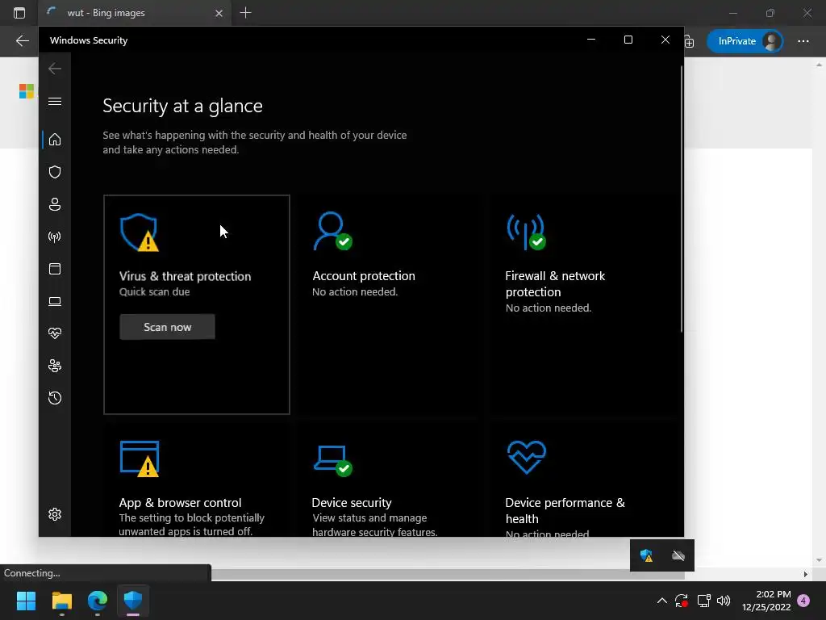This screenshot has width=826, height=620.
Task: Click the Windows Security tray flyout icon
Action: (x=646, y=555)
